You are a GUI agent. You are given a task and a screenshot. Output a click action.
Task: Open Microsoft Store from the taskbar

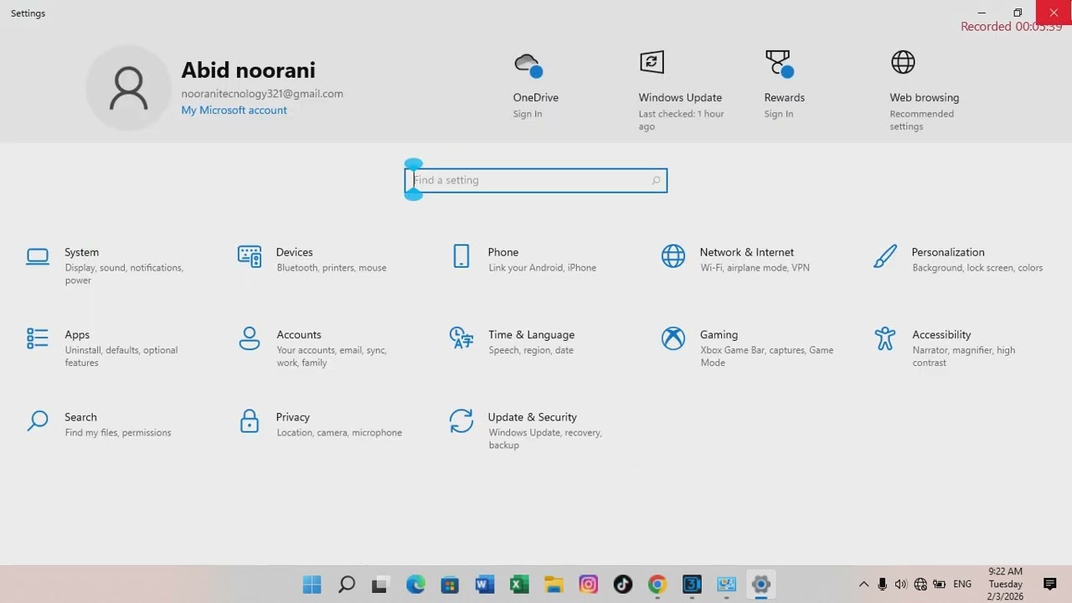[450, 585]
